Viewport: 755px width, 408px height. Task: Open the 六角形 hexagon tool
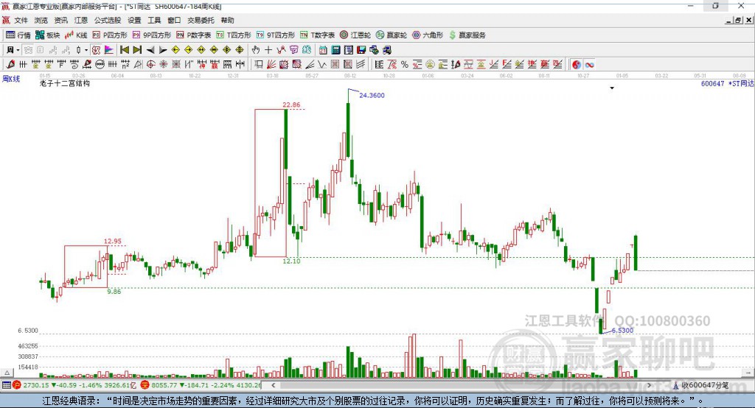coord(428,35)
